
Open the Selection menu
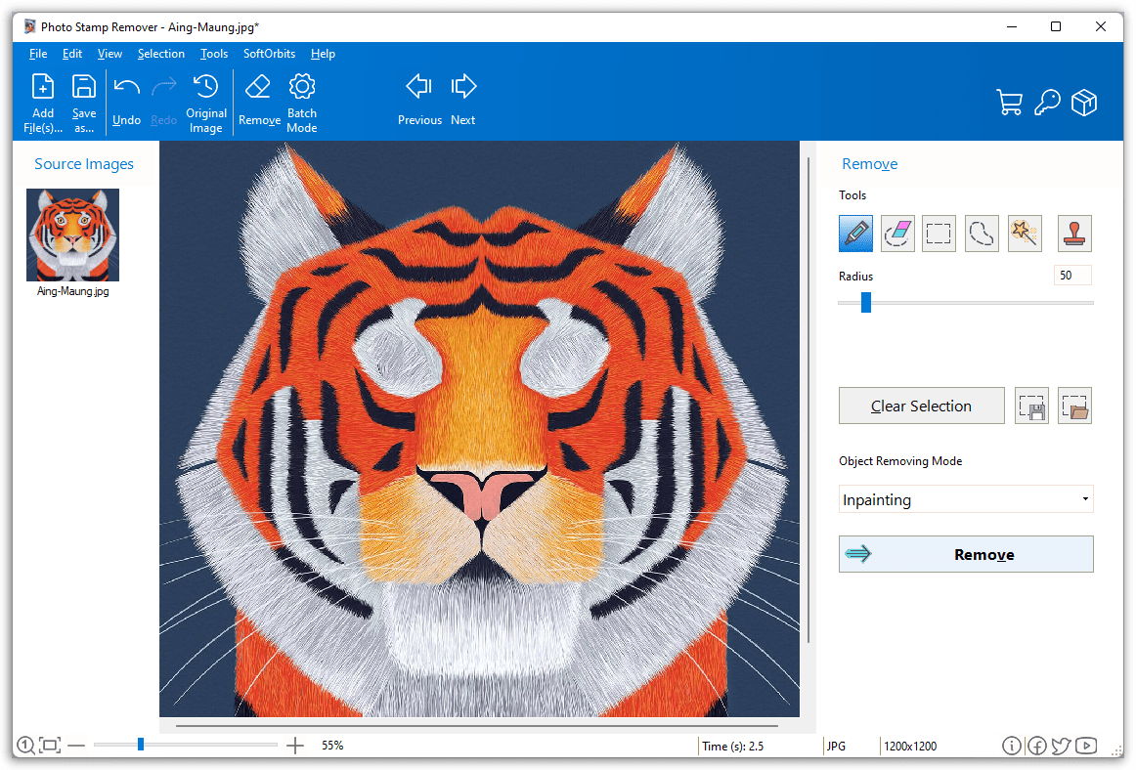click(161, 54)
